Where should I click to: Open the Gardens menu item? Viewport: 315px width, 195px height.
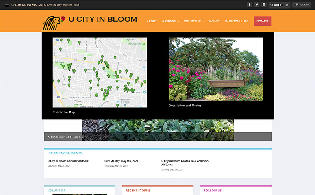169,21
